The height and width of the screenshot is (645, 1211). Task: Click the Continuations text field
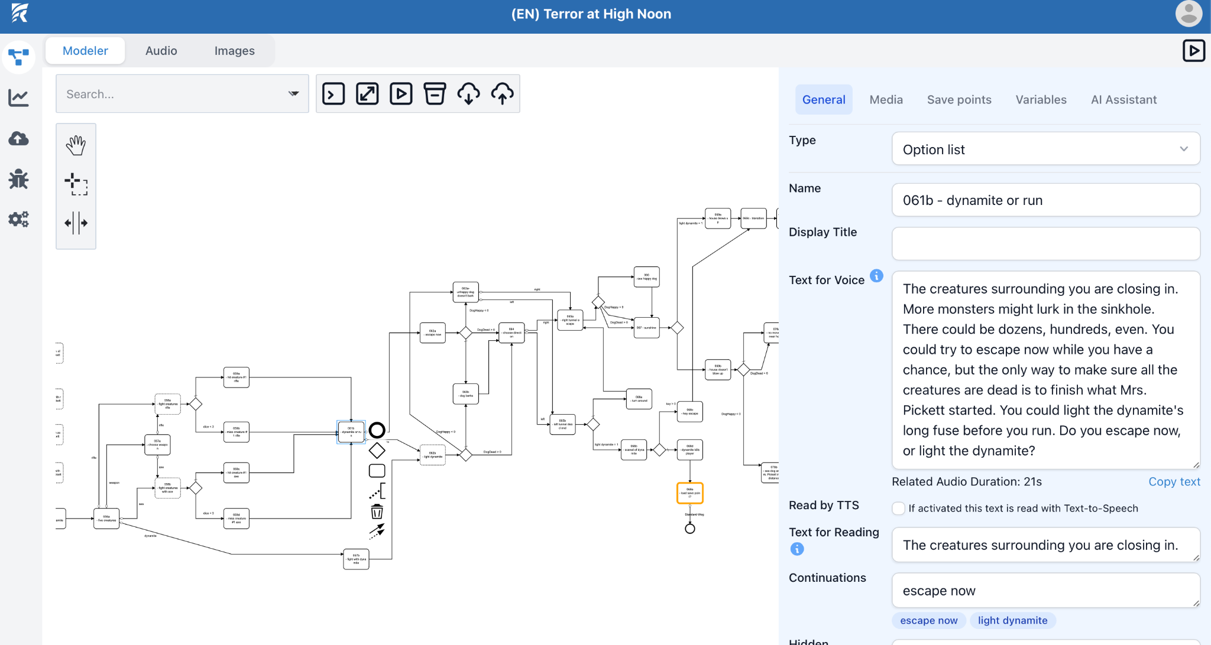(x=1045, y=590)
